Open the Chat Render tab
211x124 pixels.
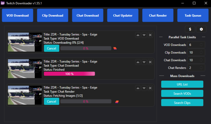pyautogui.click(x=158, y=15)
